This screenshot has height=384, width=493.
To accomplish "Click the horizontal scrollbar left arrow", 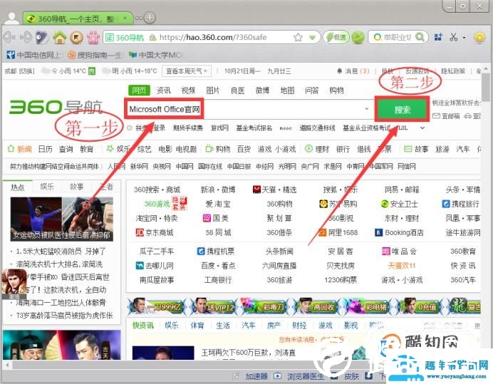I will (7, 365).
